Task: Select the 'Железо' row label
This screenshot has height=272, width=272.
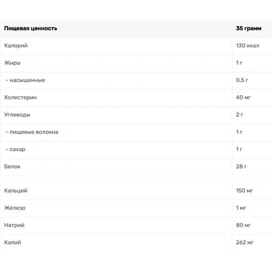Action: coord(15,208)
